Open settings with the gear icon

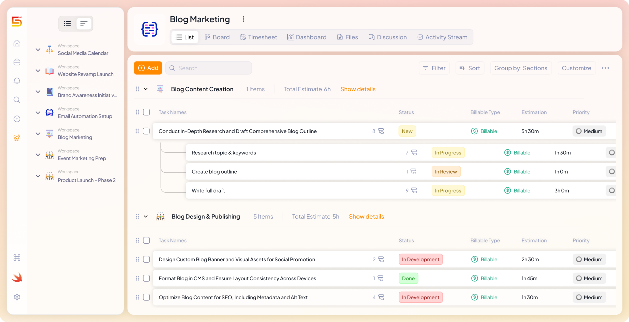click(17, 297)
